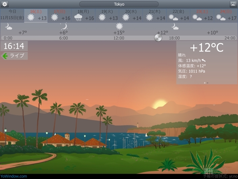Image resolution: width=238 pixels, height=179 pixels.
Task: Click the 湿度 humidity line
Action: tap(185, 76)
